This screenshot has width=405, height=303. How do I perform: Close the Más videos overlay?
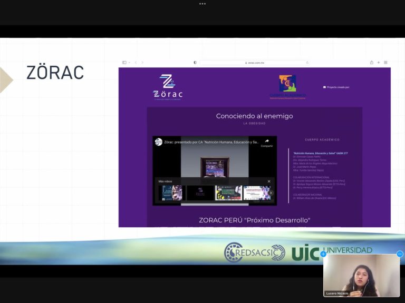pos(268,181)
